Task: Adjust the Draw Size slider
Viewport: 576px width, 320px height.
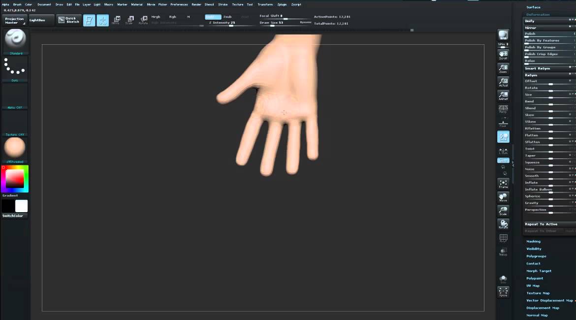Action: click(280, 23)
